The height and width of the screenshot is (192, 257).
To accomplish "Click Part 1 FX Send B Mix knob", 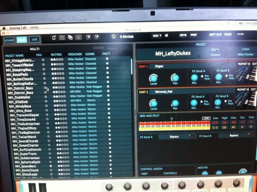I will [219, 78].
